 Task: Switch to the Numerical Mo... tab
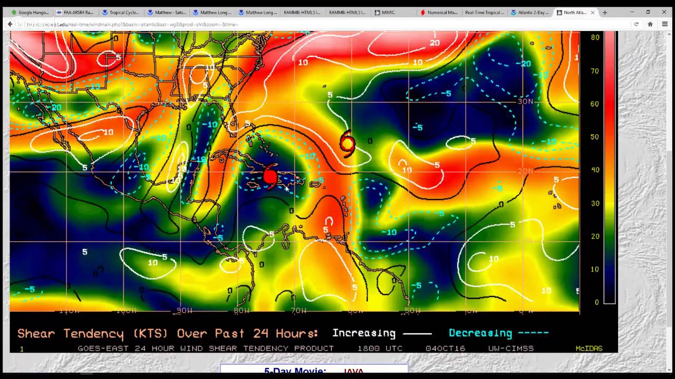coord(439,12)
